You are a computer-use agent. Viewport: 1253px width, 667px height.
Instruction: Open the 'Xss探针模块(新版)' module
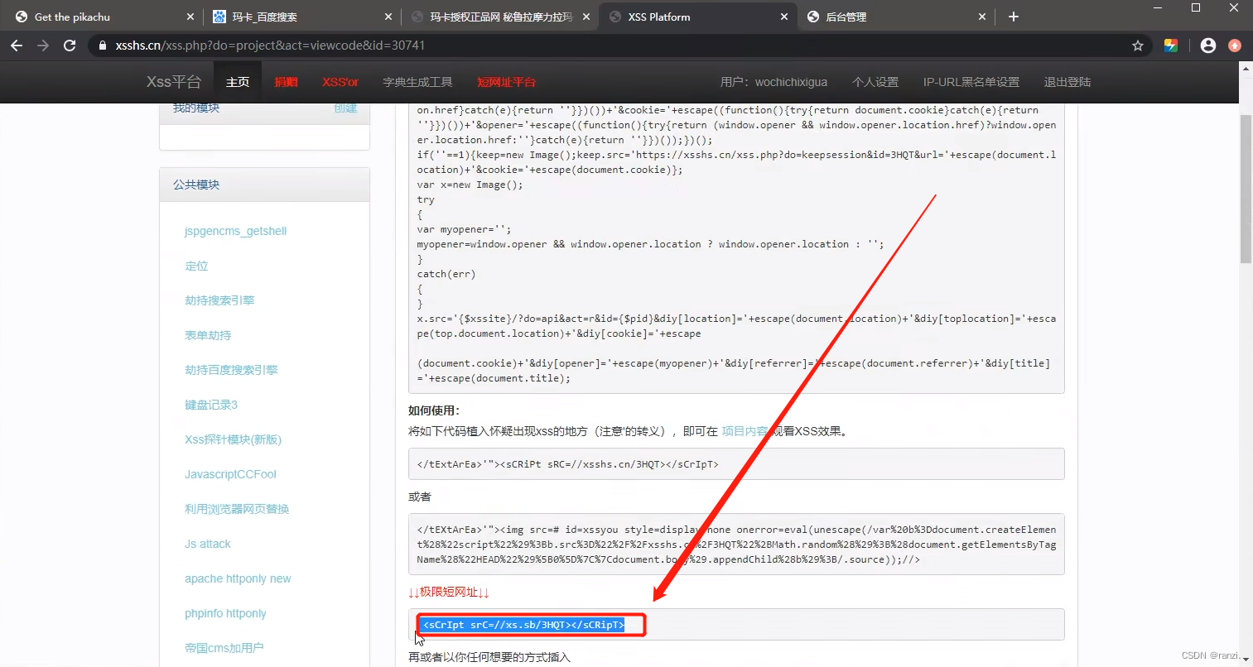coord(233,439)
